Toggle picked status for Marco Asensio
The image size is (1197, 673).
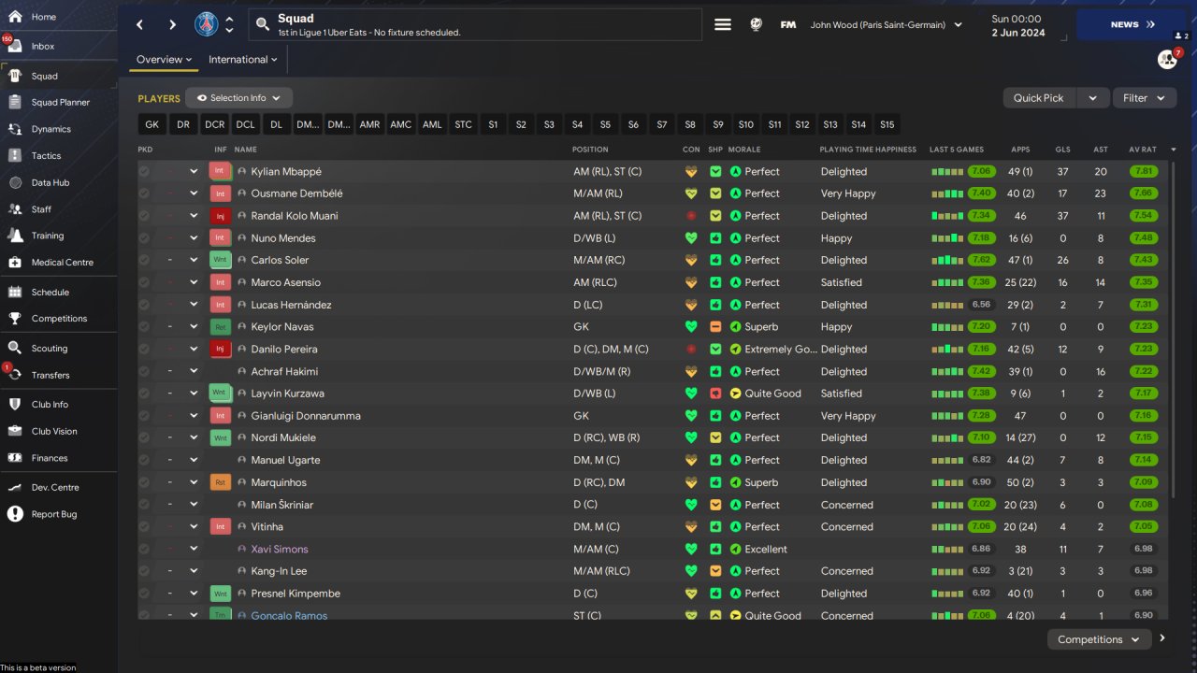pyautogui.click(x=144, y=282)
